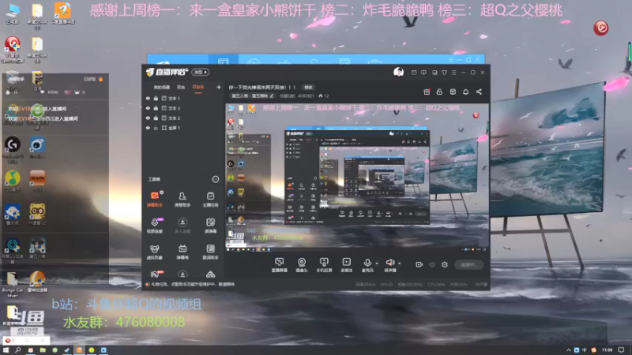Click the red floating circle icon on desktop
Viewport: 632px width, 355px height.
tap(601, 28)
